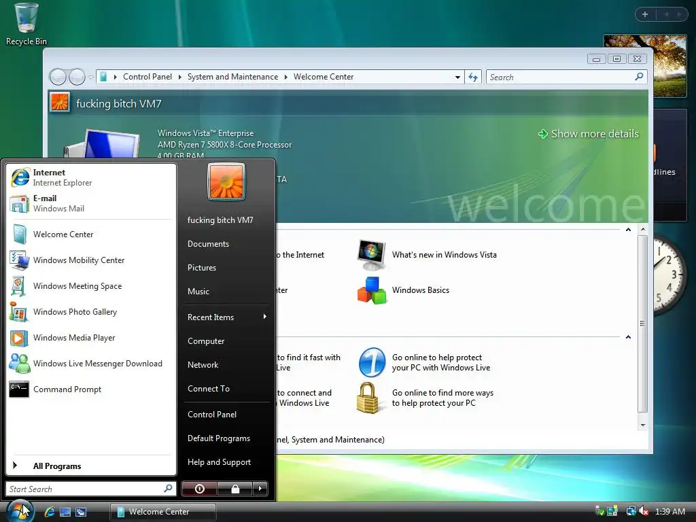
Task: Click the power sleep button in Start menu
Action: coord(200,489)
